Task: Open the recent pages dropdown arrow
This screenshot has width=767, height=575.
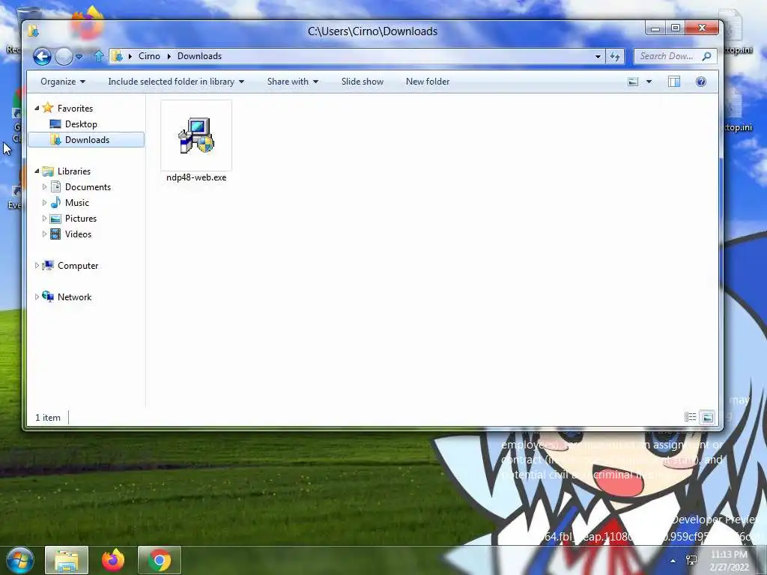Action: (79, 57)
